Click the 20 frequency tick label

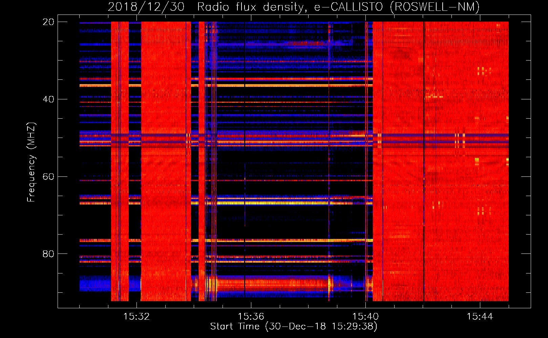48,22
